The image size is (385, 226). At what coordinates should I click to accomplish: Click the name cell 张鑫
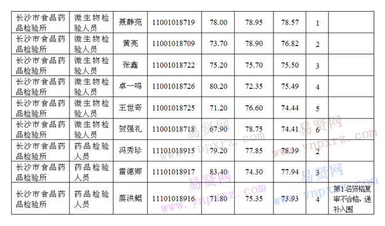[x=130, y=65]
